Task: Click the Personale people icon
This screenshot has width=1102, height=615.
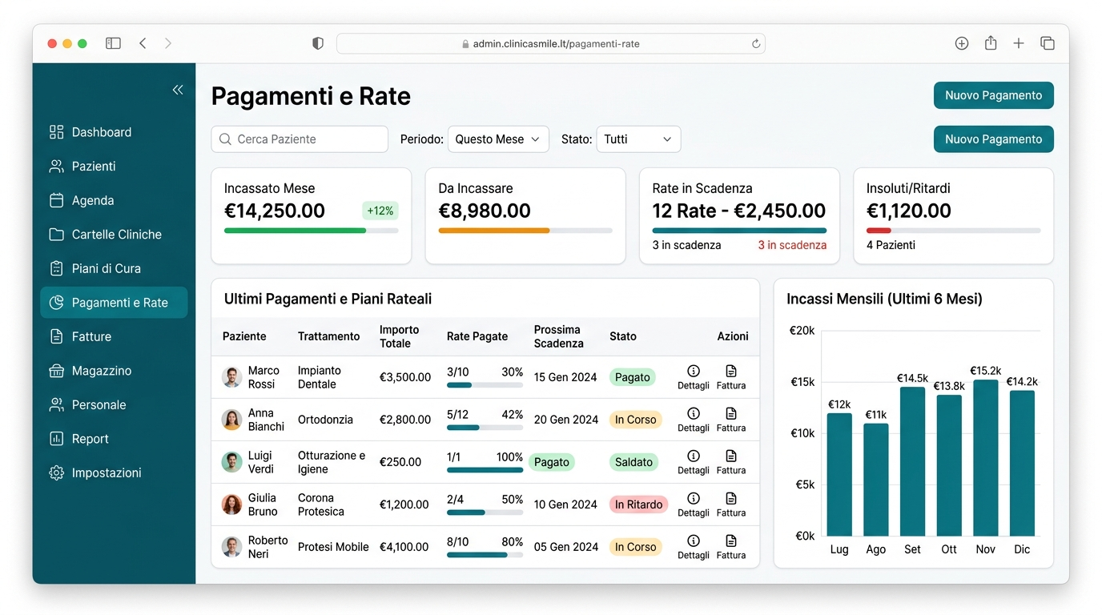Action: point(56,404)
